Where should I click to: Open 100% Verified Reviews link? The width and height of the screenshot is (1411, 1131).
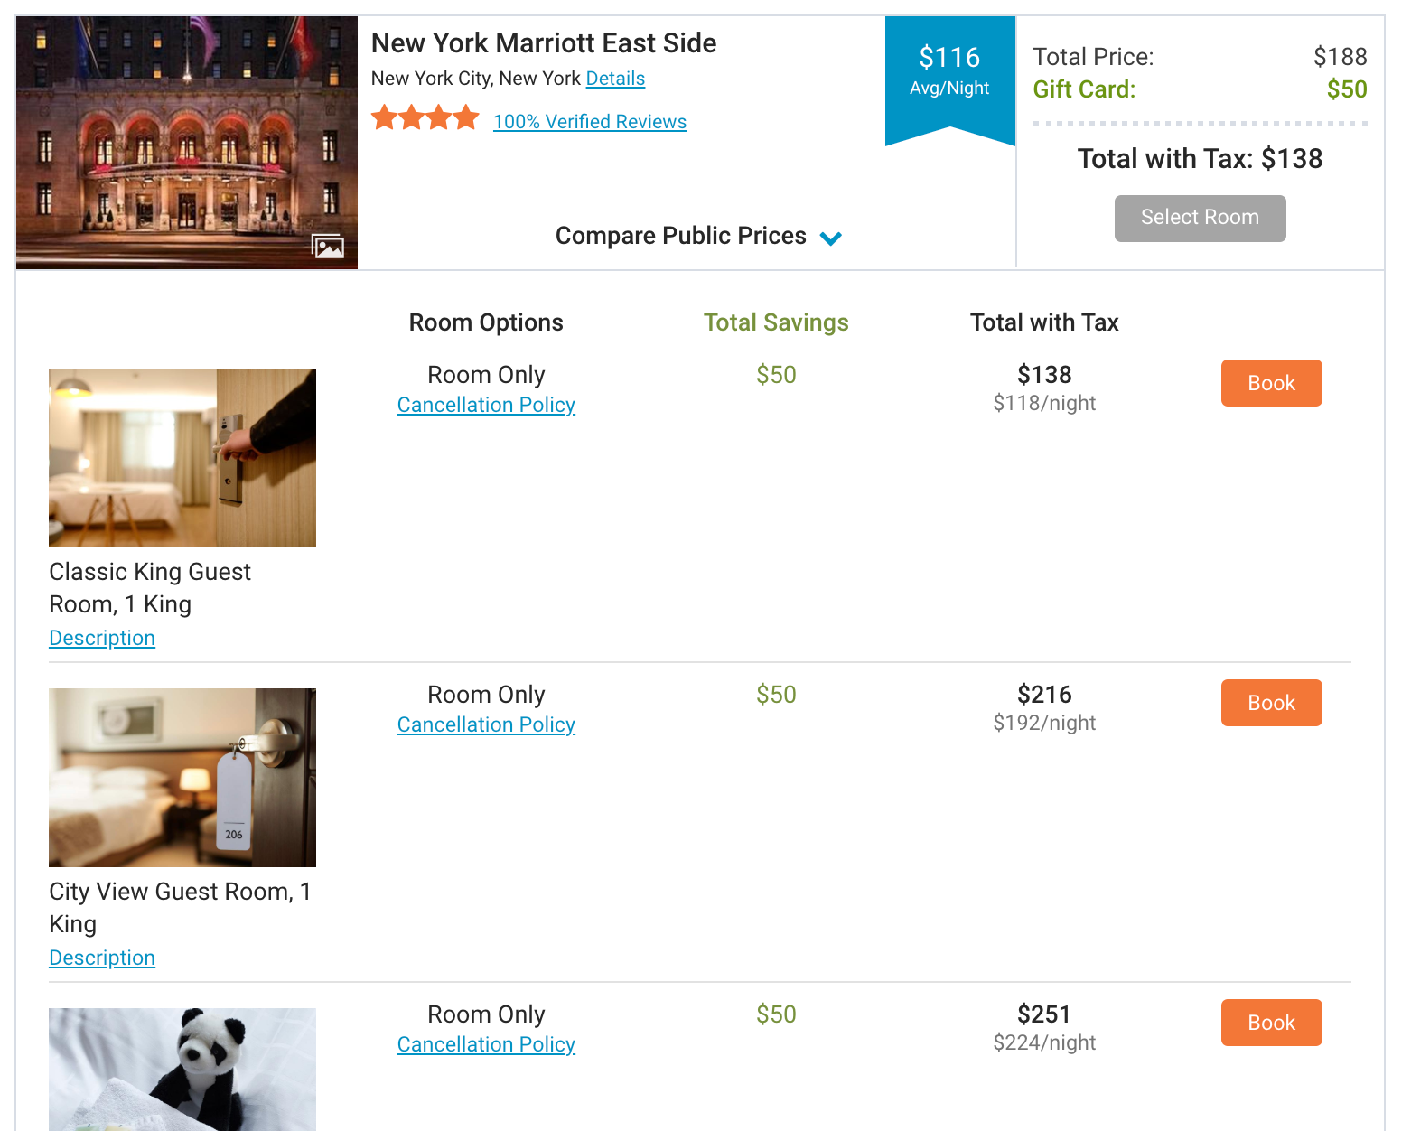(x=590, y=122)
